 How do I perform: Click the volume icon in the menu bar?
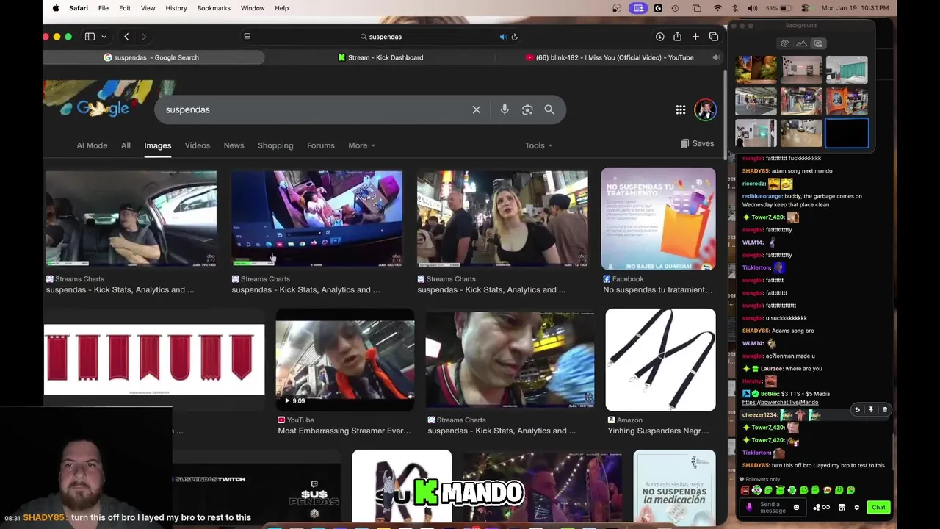[752, 8]
